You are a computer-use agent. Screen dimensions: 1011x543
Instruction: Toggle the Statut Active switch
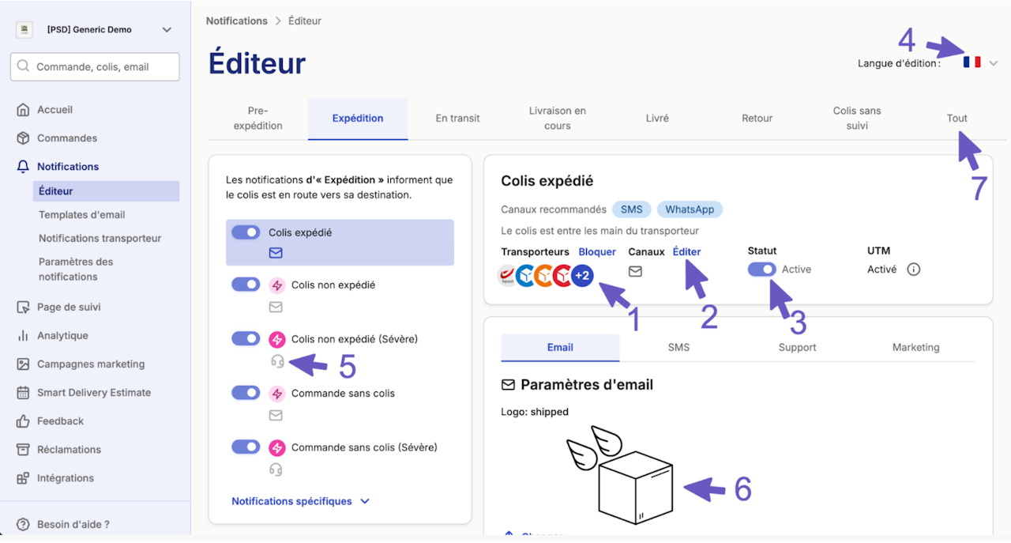click(x=761, y=270)
